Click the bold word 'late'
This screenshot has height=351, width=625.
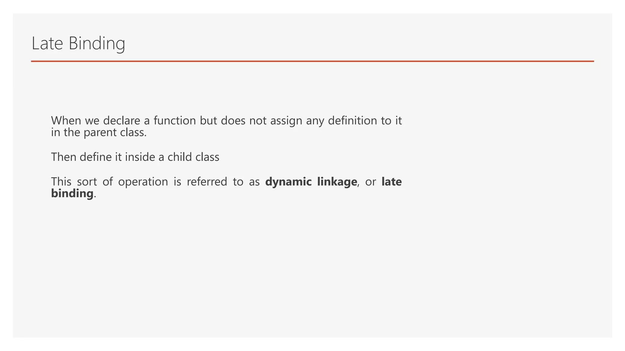[x=392, y=182]
